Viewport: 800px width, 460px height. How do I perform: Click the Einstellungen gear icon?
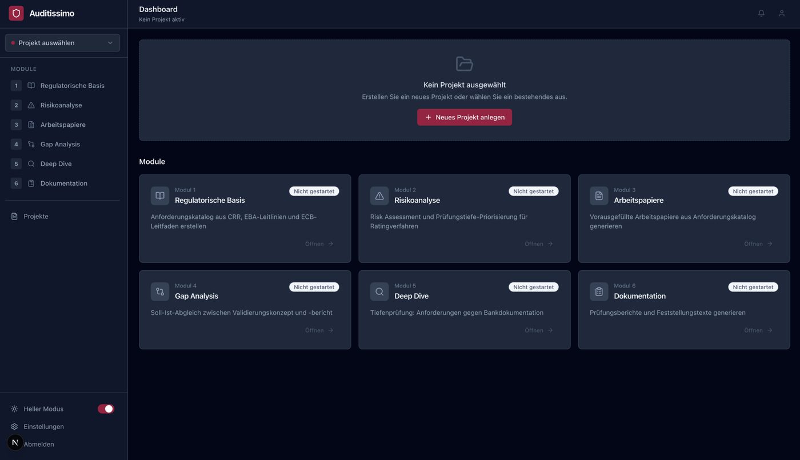pos(14,427)
